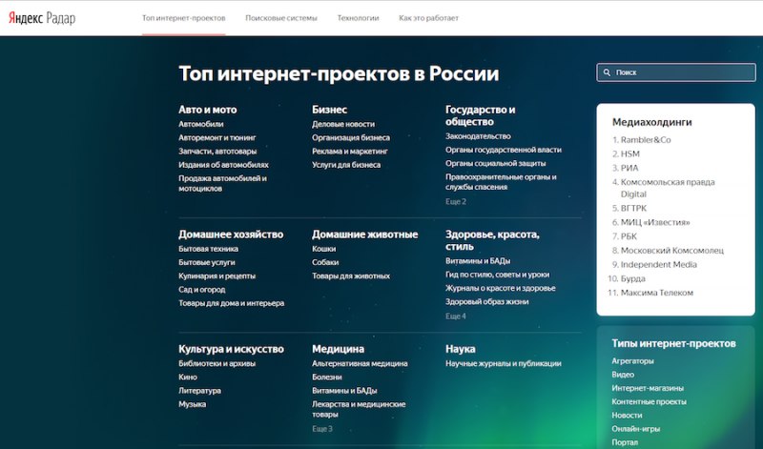This screenshot has width=763, height=449.
Task: Select HSM media holding
Action: (x=629, y=153)
